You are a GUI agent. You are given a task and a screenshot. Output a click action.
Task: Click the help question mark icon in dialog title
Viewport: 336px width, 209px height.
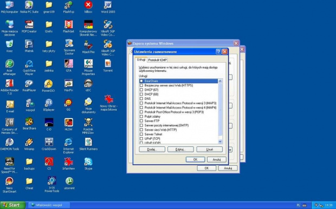pyautogui.click(x=218, y=52)
